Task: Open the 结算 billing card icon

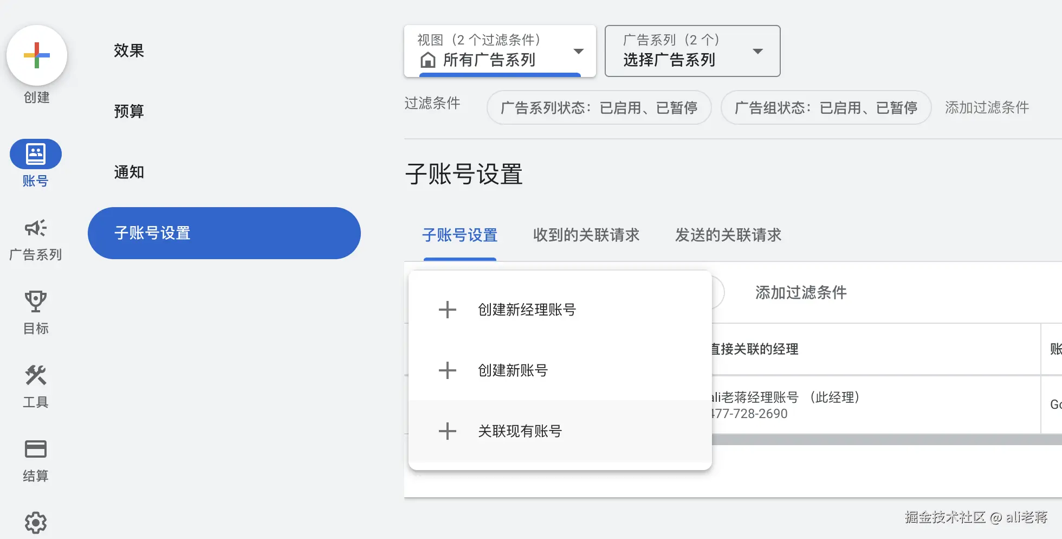Action: 36,449
